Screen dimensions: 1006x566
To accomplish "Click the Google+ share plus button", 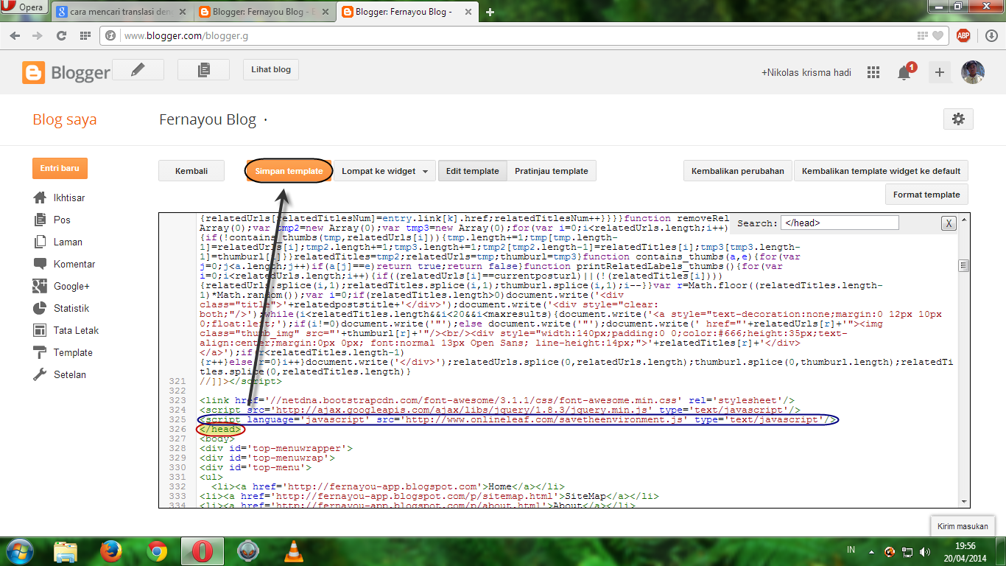I will click(939, 72).
